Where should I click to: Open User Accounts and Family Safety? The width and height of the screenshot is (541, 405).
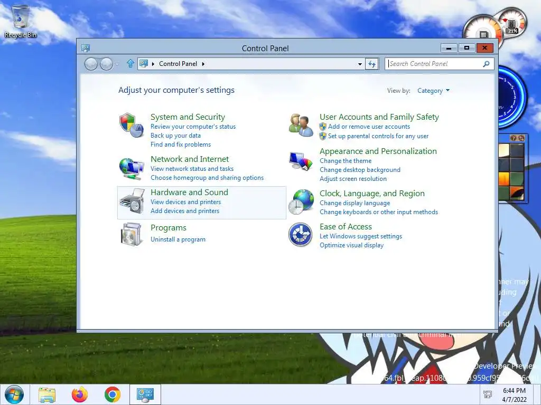tap(379, 117)
